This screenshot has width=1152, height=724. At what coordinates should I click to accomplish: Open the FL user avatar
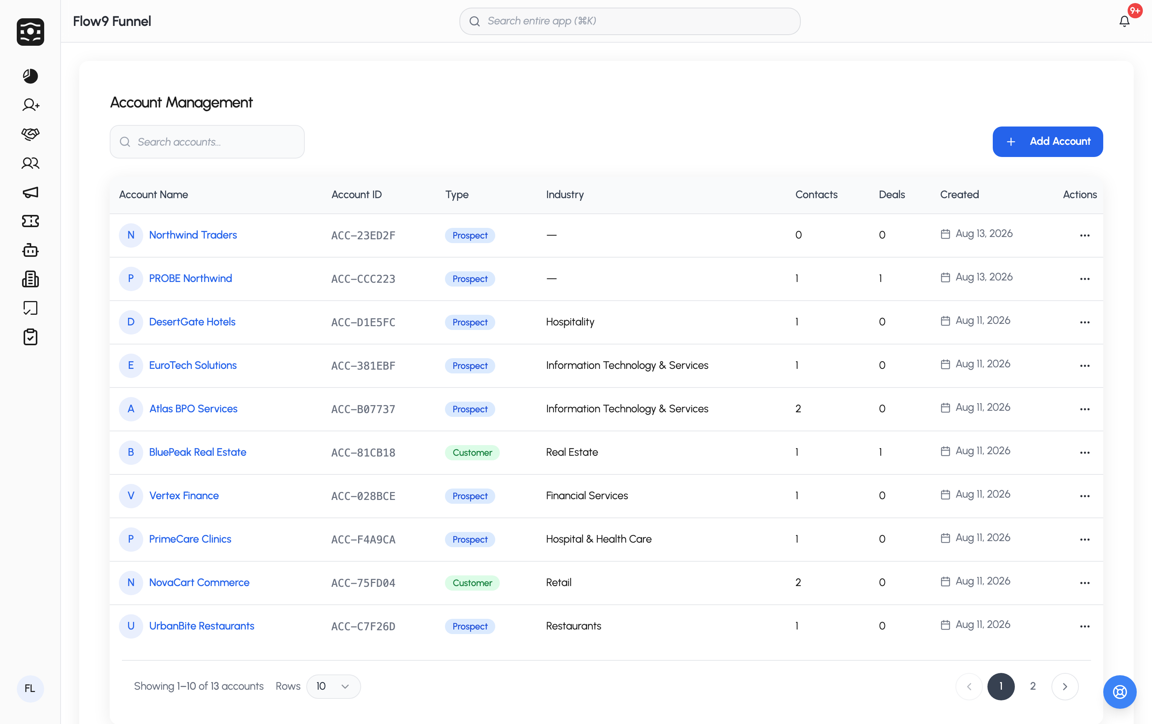[x=30, y=689]
